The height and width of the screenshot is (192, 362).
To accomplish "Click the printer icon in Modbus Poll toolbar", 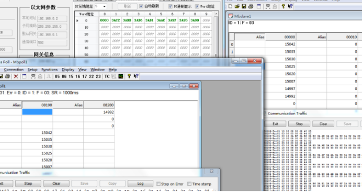I will [x=7, y=76].
